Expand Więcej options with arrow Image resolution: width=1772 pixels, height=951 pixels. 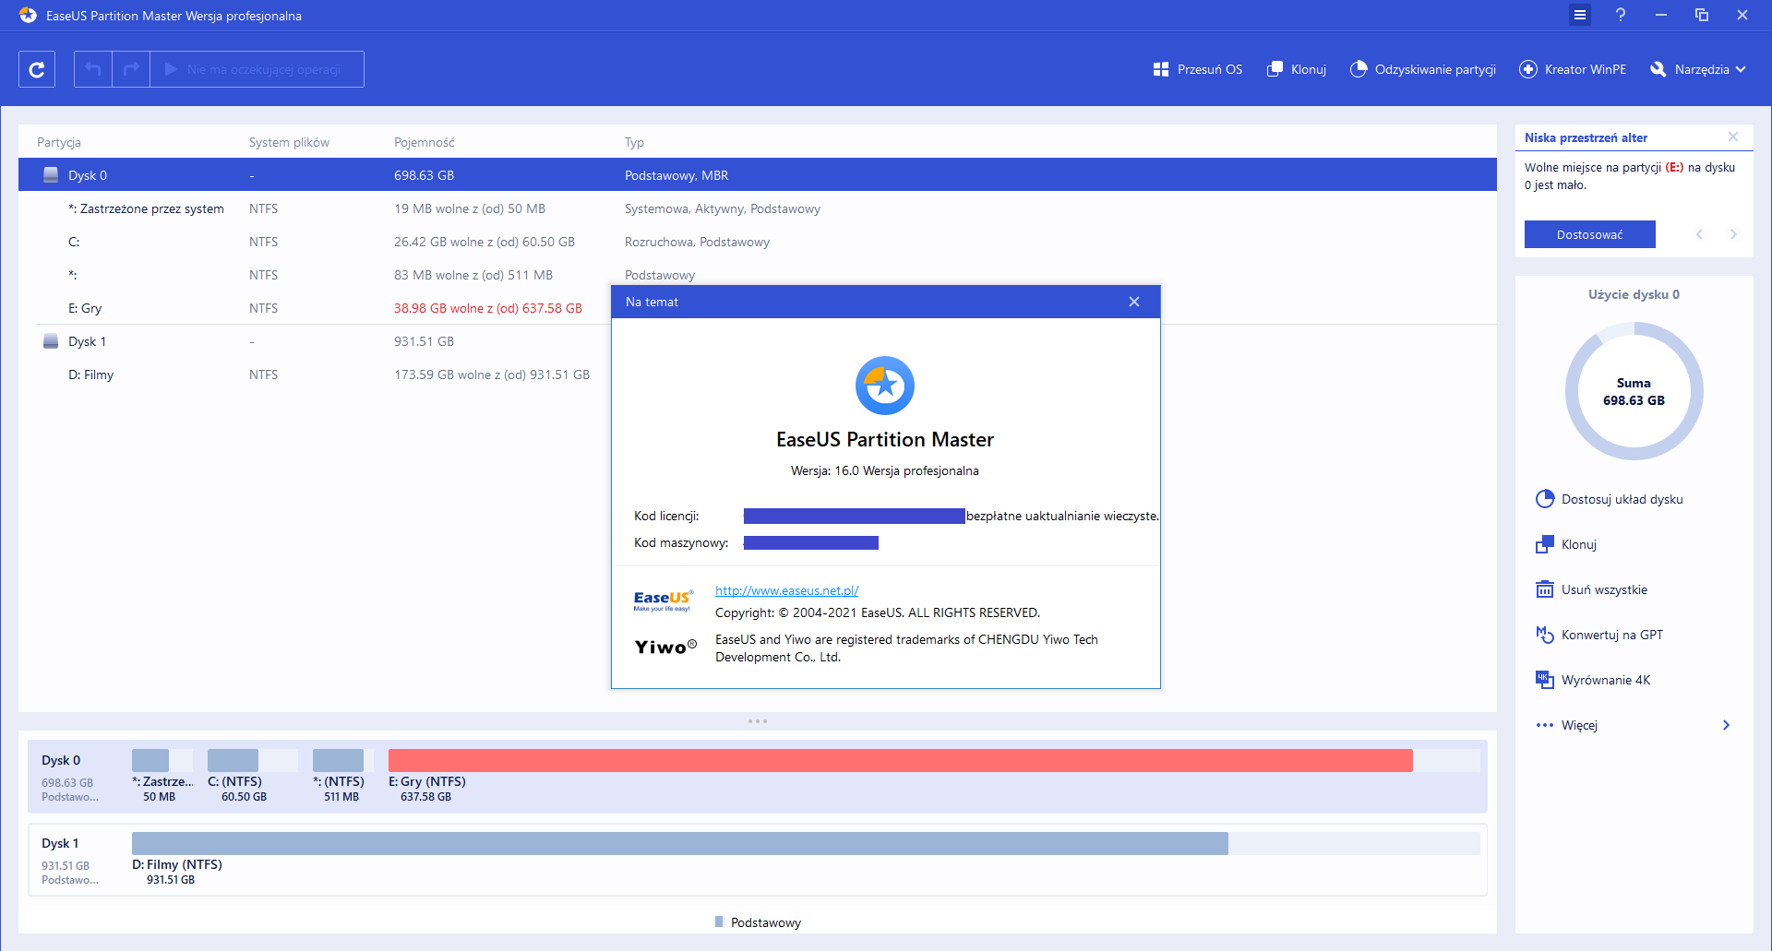pyautogui.click(x=1726, y=725)
